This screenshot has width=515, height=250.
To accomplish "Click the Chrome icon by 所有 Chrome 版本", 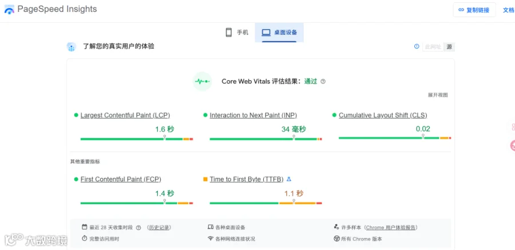I will 336,239.
